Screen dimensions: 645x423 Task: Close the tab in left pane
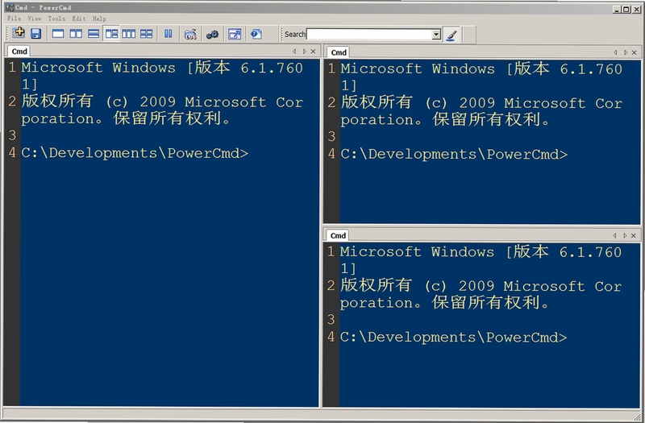click(x=313, y=52)
